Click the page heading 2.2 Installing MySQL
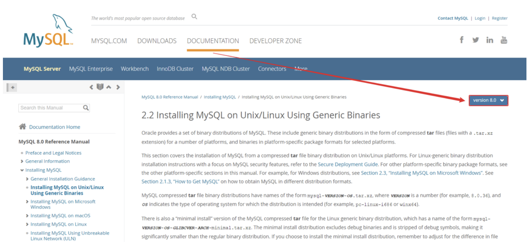 point(261,115)
